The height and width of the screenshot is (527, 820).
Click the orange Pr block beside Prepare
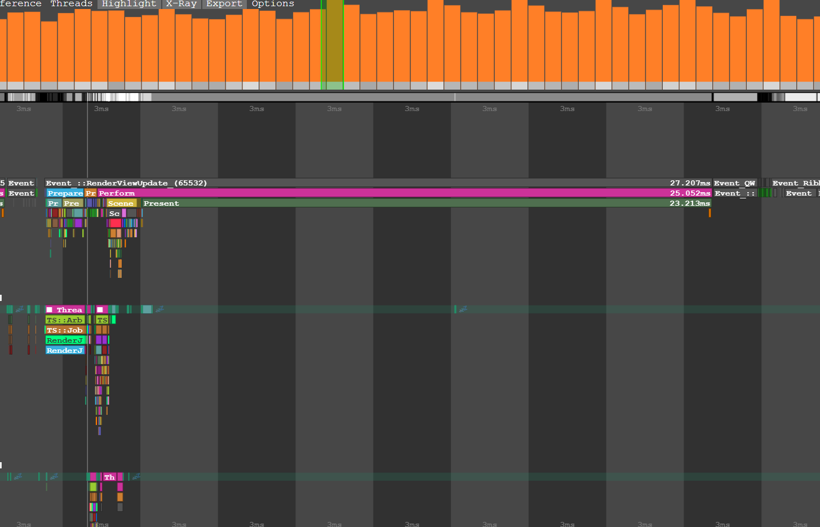[91, 193]
